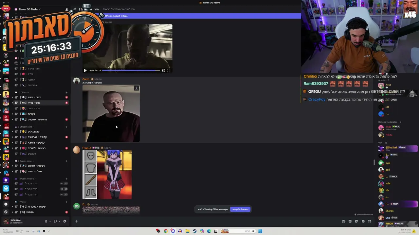Open the GIF picker
The height and width of the screenshot is (235, 419).
tap(350, 221)
